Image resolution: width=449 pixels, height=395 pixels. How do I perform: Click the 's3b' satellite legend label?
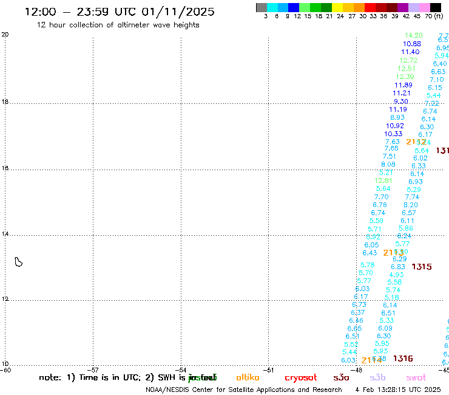[377, 377]
